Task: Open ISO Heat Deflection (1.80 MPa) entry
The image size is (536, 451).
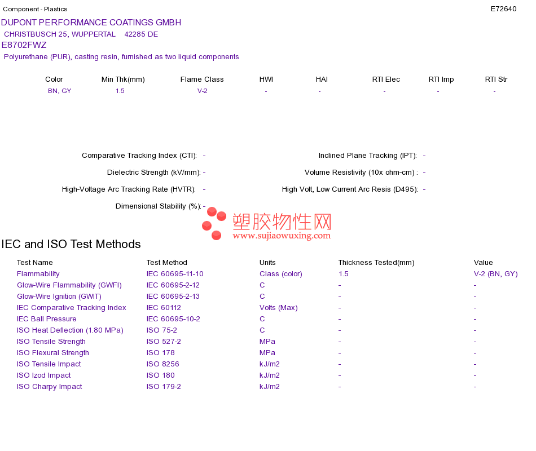Action: click(x=70, y=330)
